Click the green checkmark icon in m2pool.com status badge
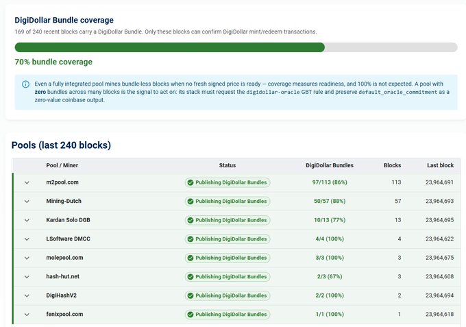Screen dimensions: 466x327 coord(191,182)
